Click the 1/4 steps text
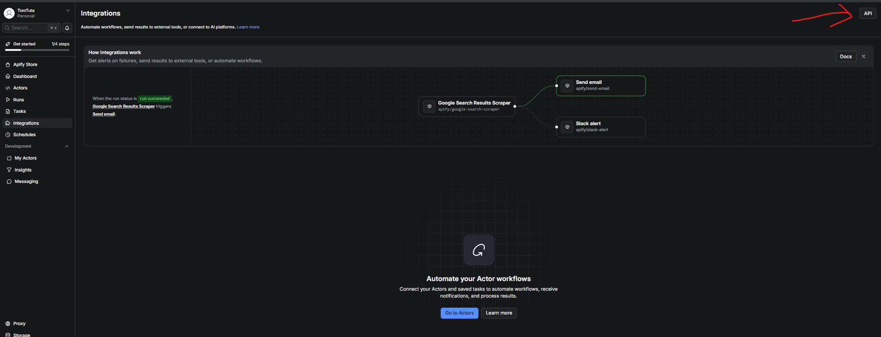Screen dimensions: 881x337 [61, 44]
